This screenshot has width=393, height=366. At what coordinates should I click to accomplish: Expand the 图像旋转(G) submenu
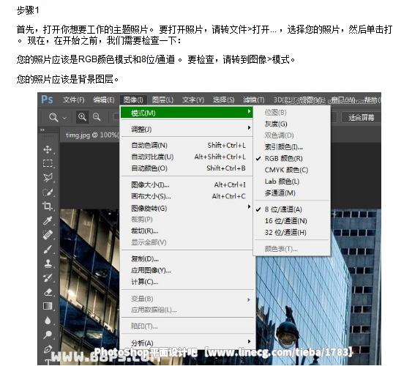187,208
